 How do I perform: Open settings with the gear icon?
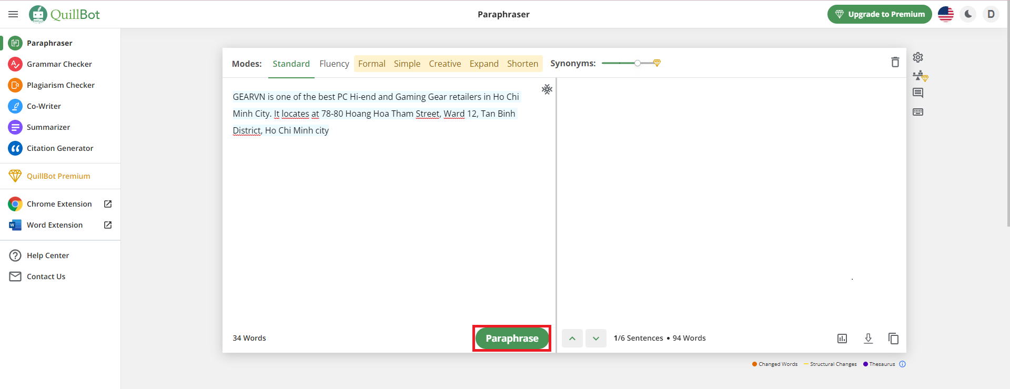pyautogui.click(x=918, y=57)
